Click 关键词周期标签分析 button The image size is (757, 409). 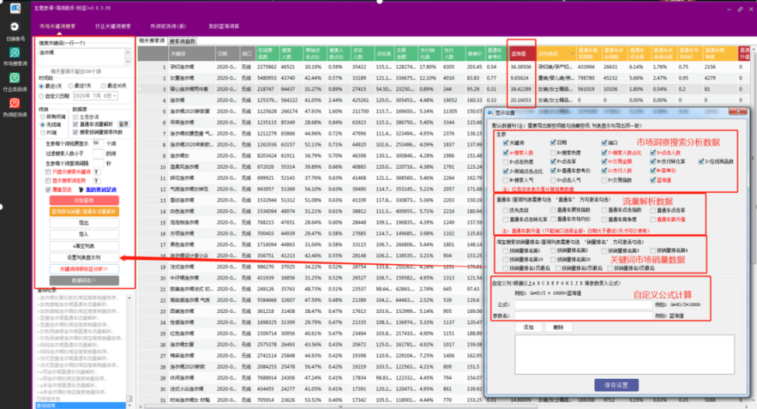point(84,269)
